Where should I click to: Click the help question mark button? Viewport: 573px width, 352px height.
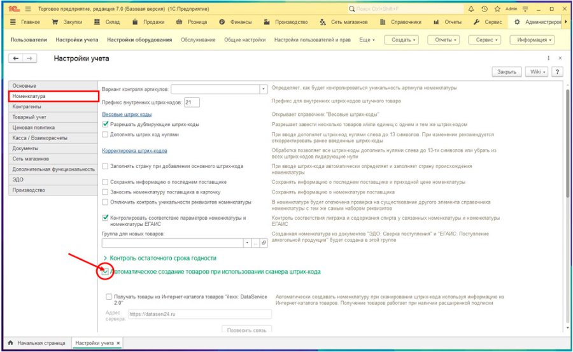pos(557,72)
